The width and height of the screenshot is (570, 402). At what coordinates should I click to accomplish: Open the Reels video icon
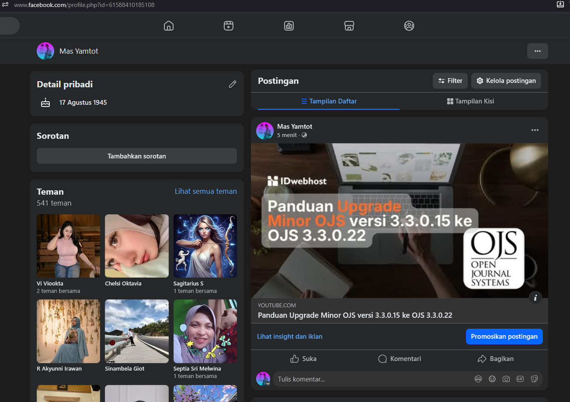pos(229,26)
